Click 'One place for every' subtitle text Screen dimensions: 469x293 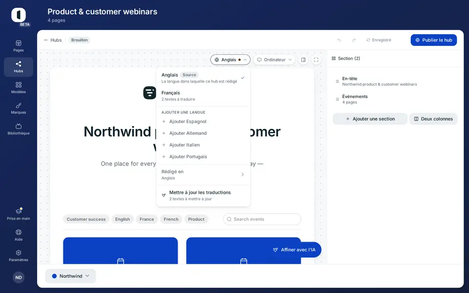click(128, 164)
